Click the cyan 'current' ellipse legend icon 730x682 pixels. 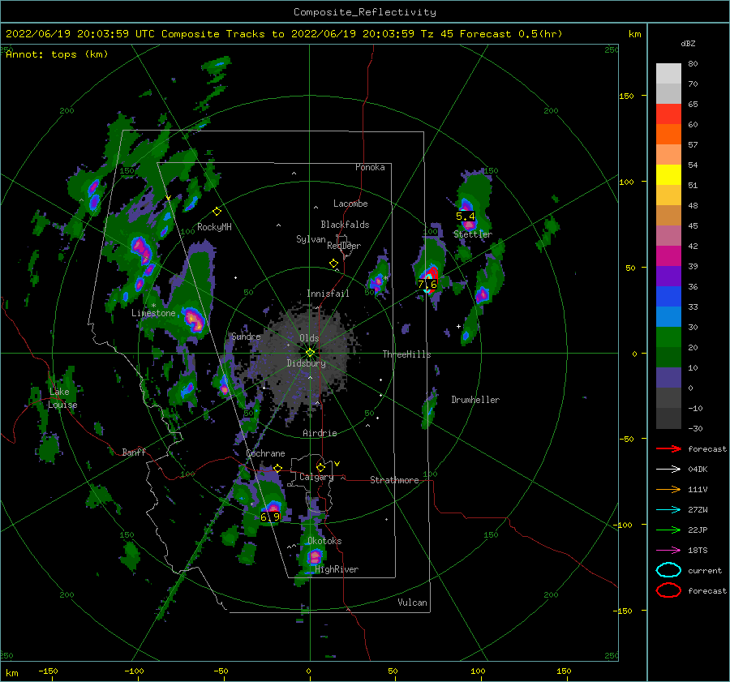pos(668,570)
